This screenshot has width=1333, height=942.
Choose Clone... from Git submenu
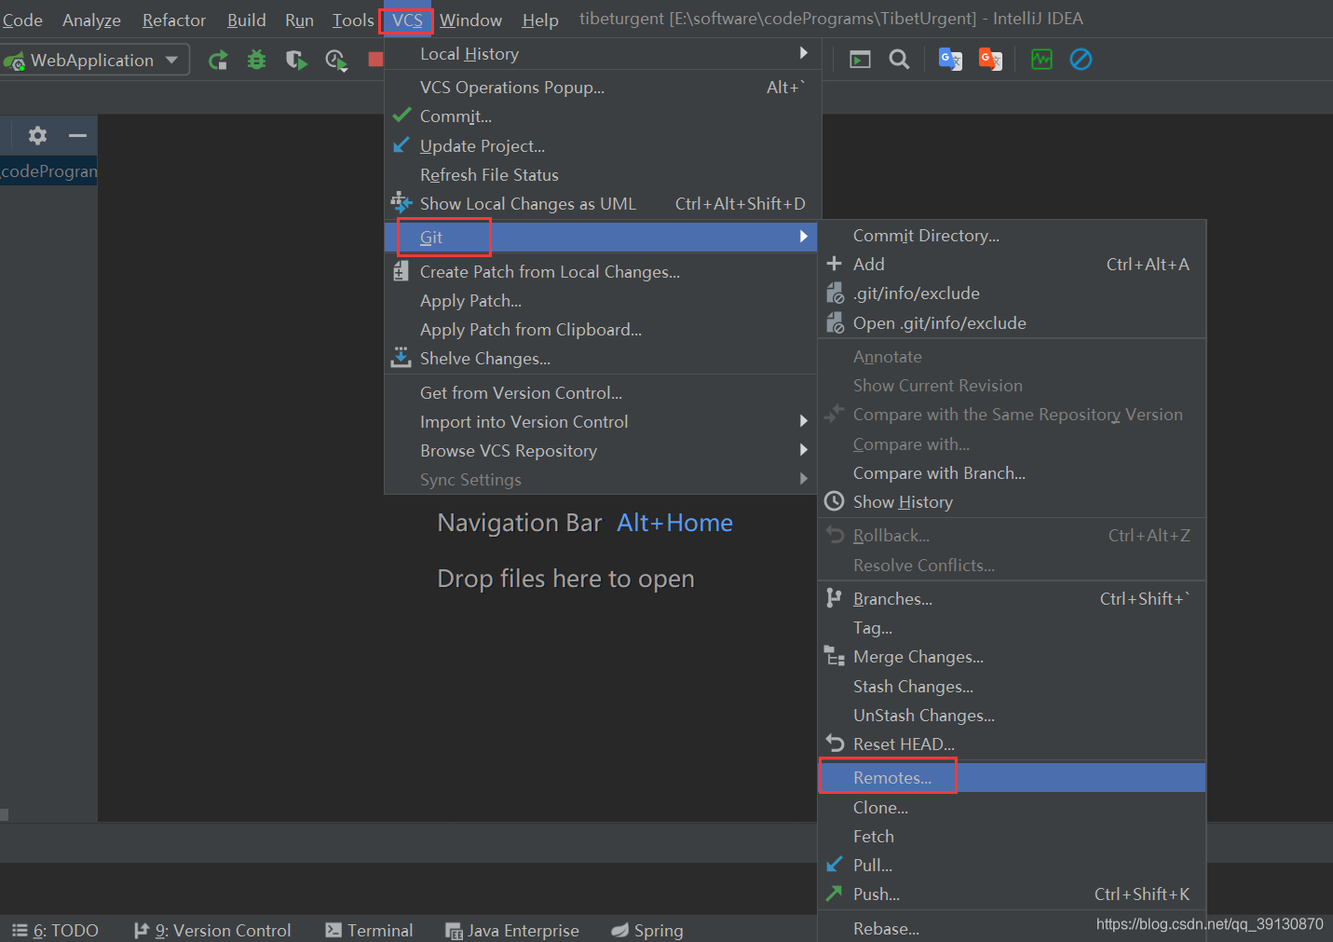tap(1012, 807)
